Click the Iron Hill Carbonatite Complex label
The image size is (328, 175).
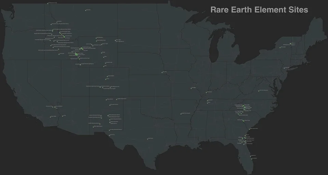click(x=109, y=89)
